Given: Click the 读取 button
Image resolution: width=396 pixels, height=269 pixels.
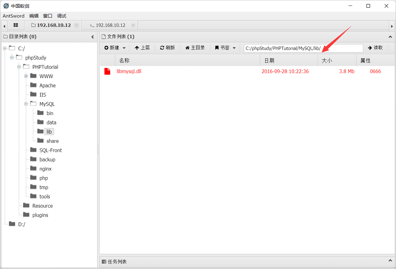Looking at the screenshot, I should 375,48.
